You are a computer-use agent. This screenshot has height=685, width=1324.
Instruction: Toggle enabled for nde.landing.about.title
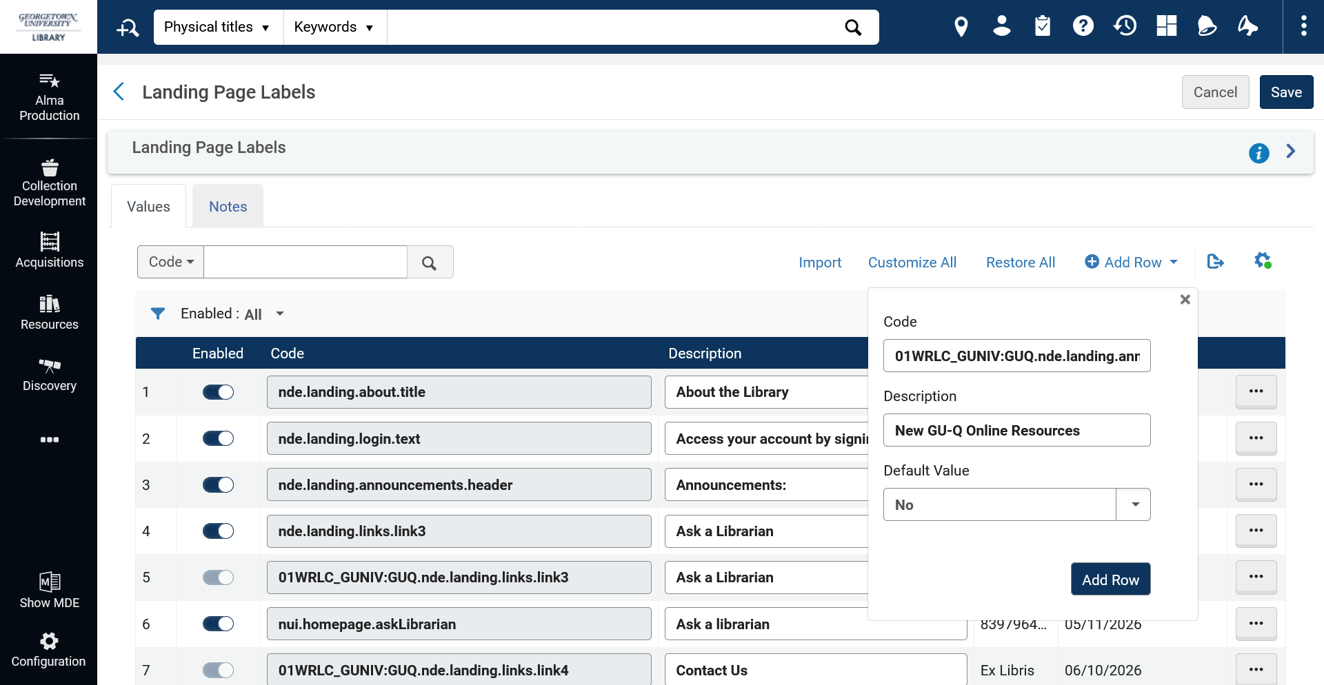pyautogui.click(x=218, y=392)
